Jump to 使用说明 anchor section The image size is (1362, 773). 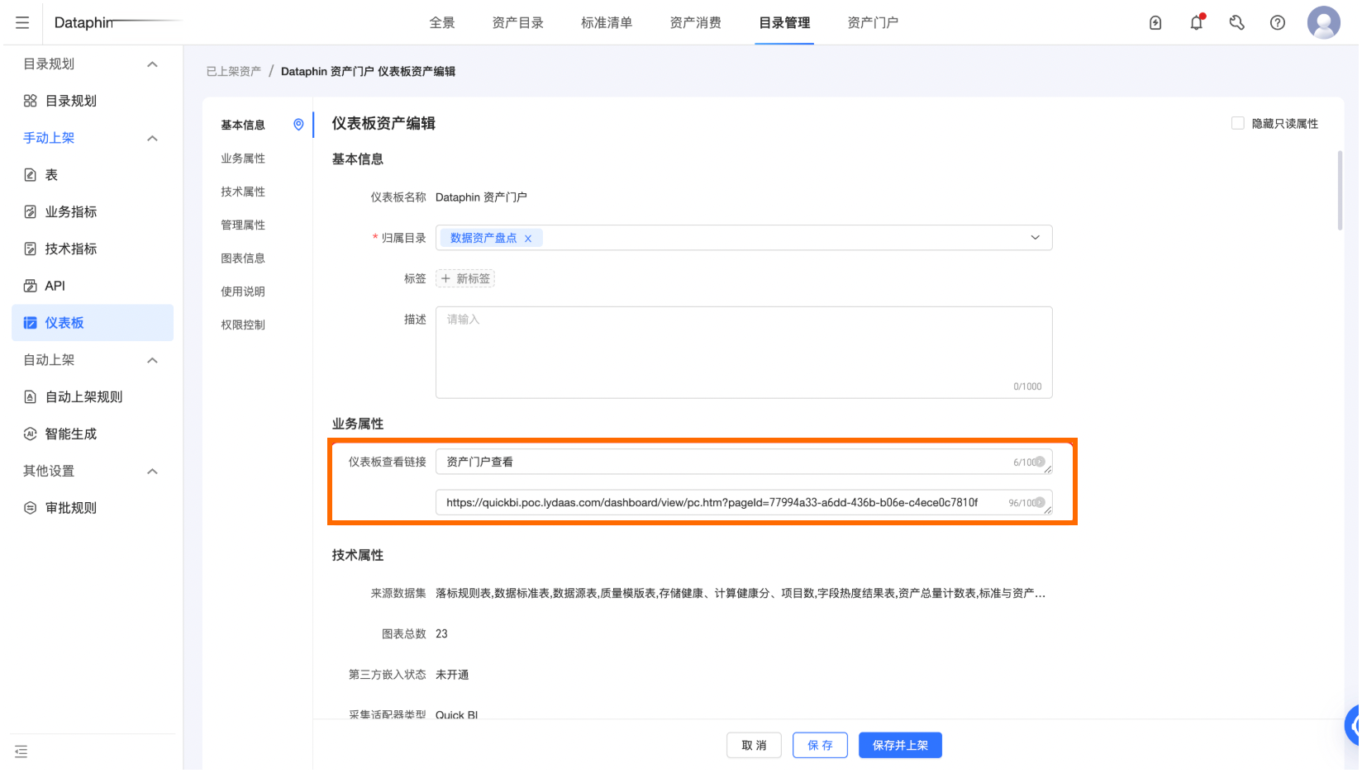pos(243,292)
